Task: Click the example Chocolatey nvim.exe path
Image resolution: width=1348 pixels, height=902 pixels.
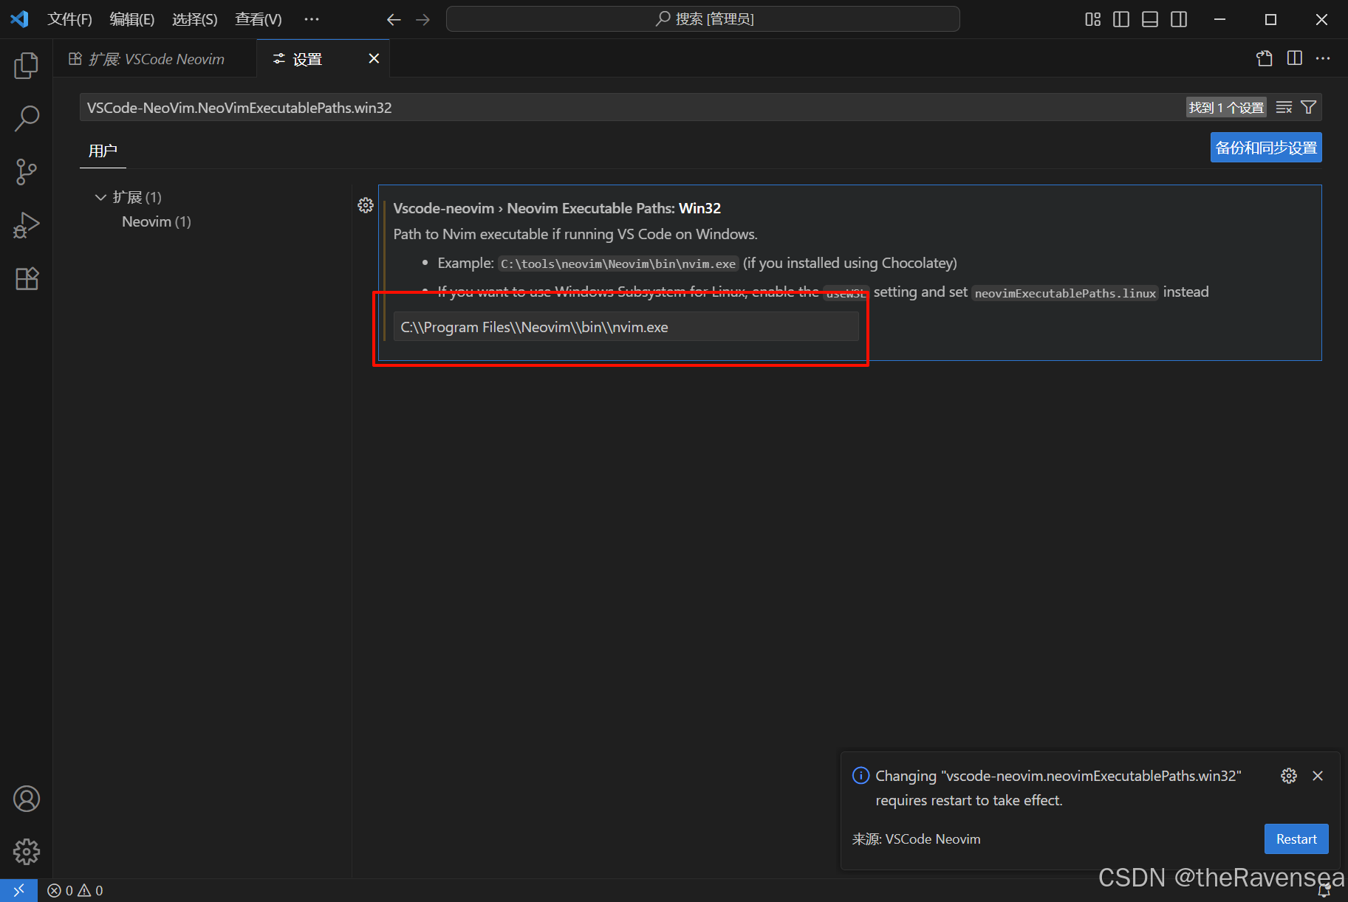Action: (618, 264)
